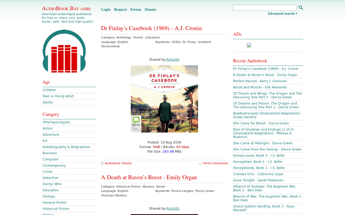Open Grand System Vending, Book 3
345x215 pixels.
click(264, 208)
